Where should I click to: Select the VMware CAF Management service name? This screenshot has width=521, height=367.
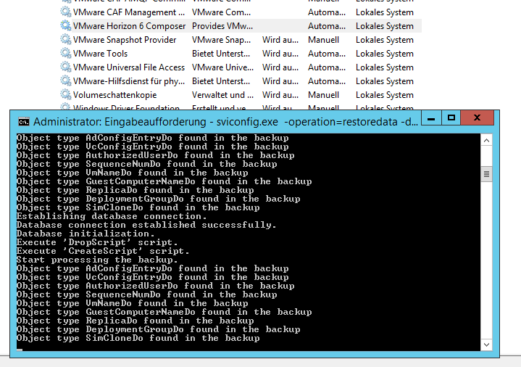[x=129, y=12]
